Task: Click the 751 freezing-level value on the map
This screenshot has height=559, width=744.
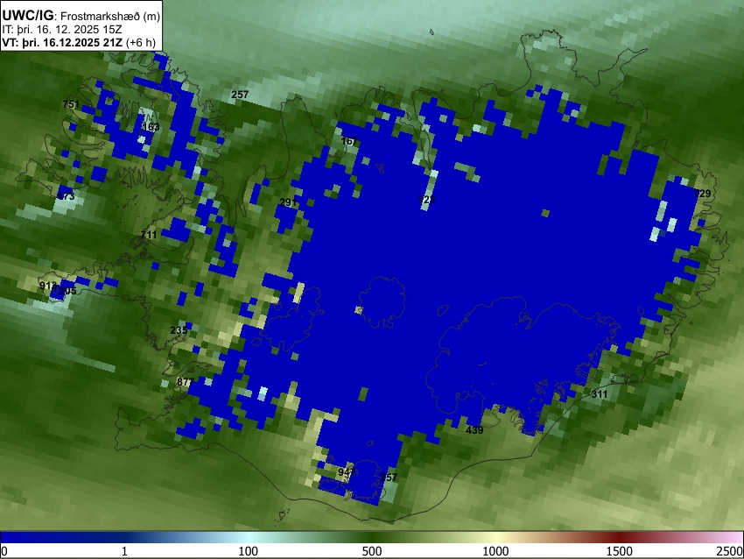Action: tap(71, 104)
